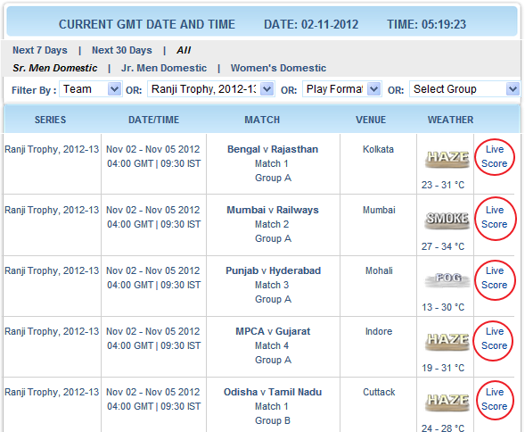Switch to Jr. Men Domestic

pyautogui.click(x=164, y=68)
